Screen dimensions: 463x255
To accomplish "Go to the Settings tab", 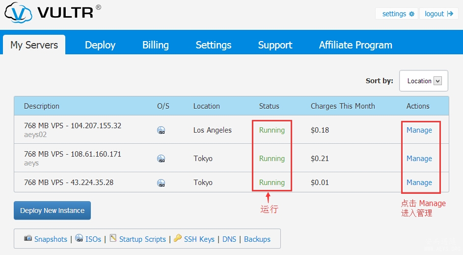I will (x=214, y=45).
